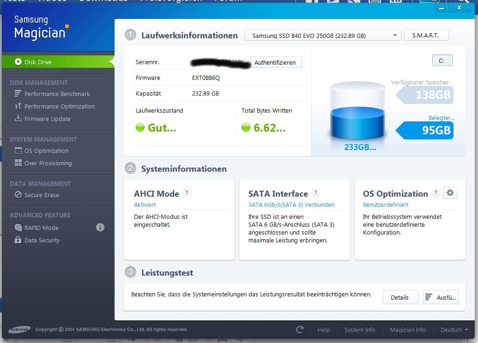
Task: Click the refresh icon in footer
Action: click(x=300, y=330)
